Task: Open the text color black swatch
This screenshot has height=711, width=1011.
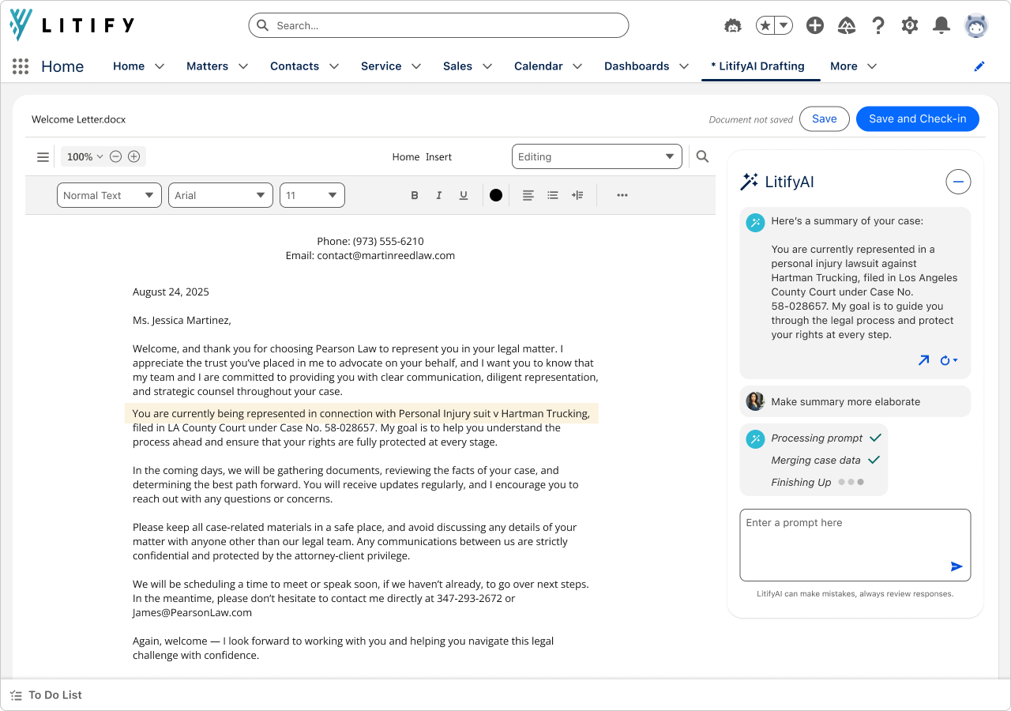Action: click(x=496, y=195)
